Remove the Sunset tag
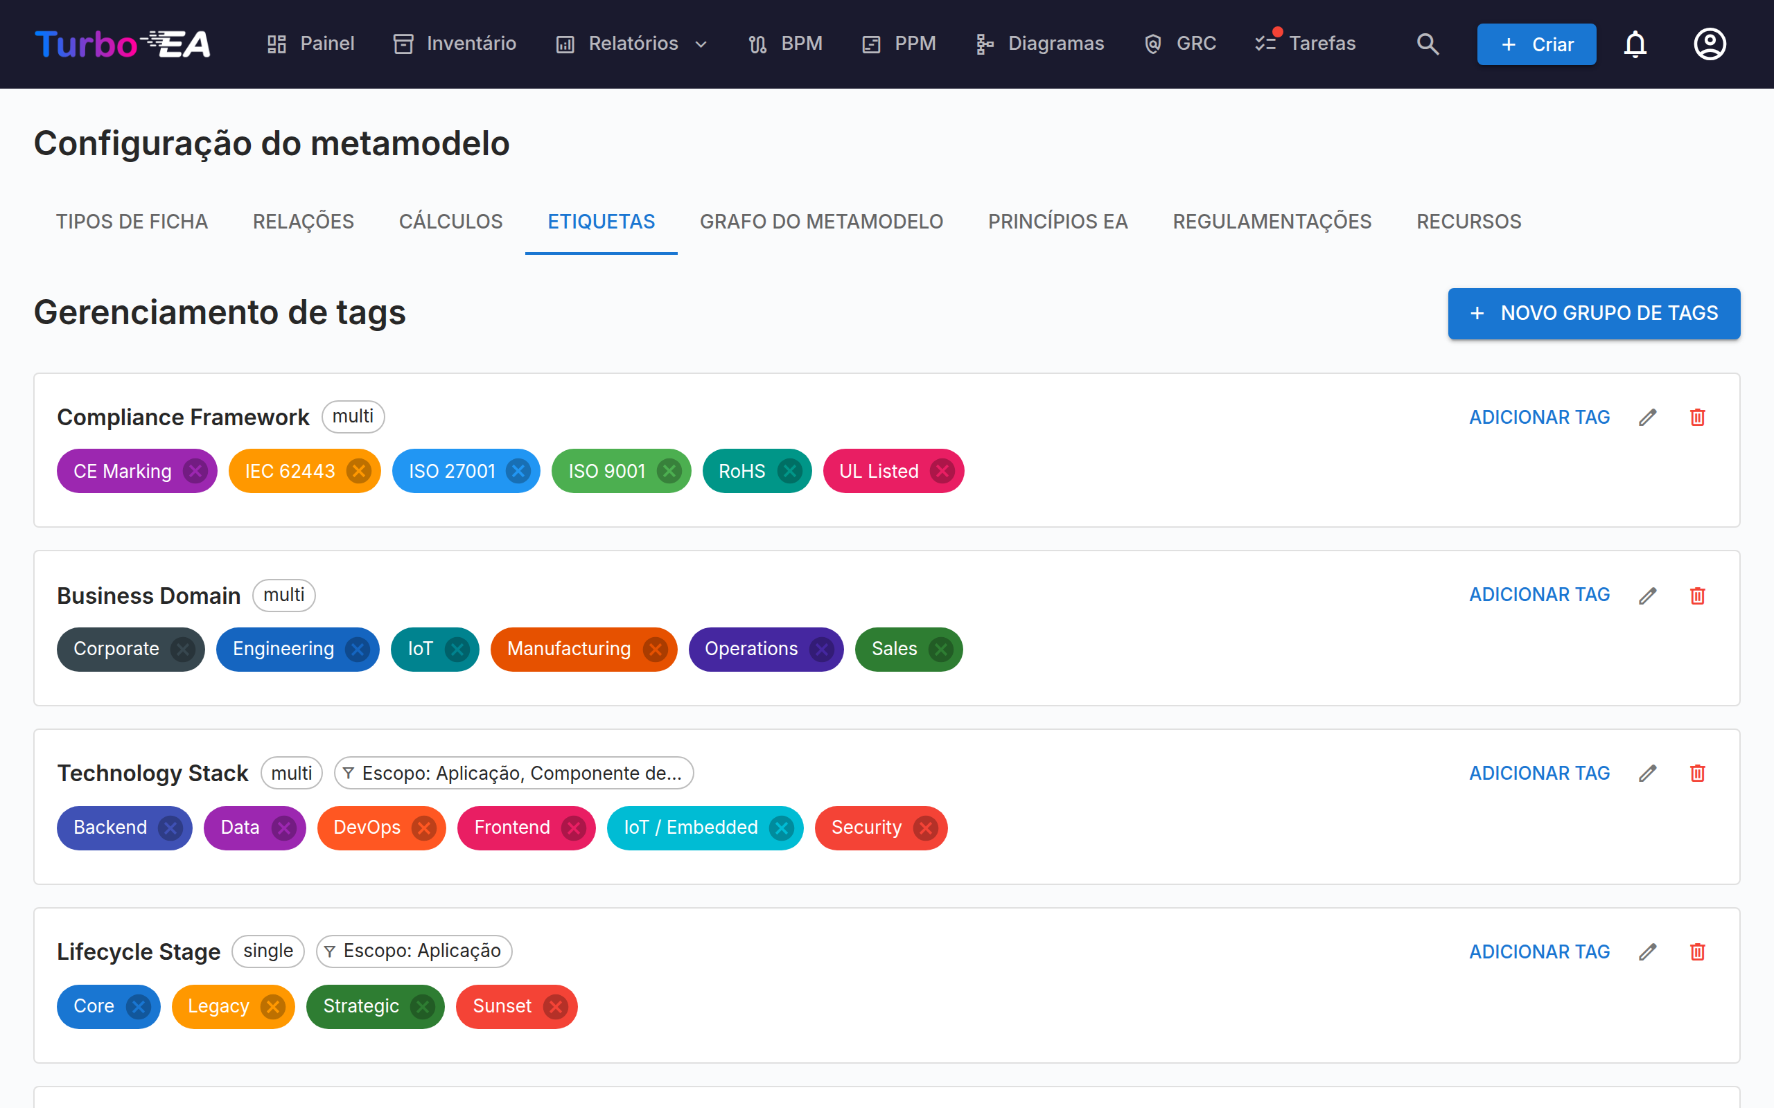This screenshot has height=1108, width=1774. tap(555, 1007)
